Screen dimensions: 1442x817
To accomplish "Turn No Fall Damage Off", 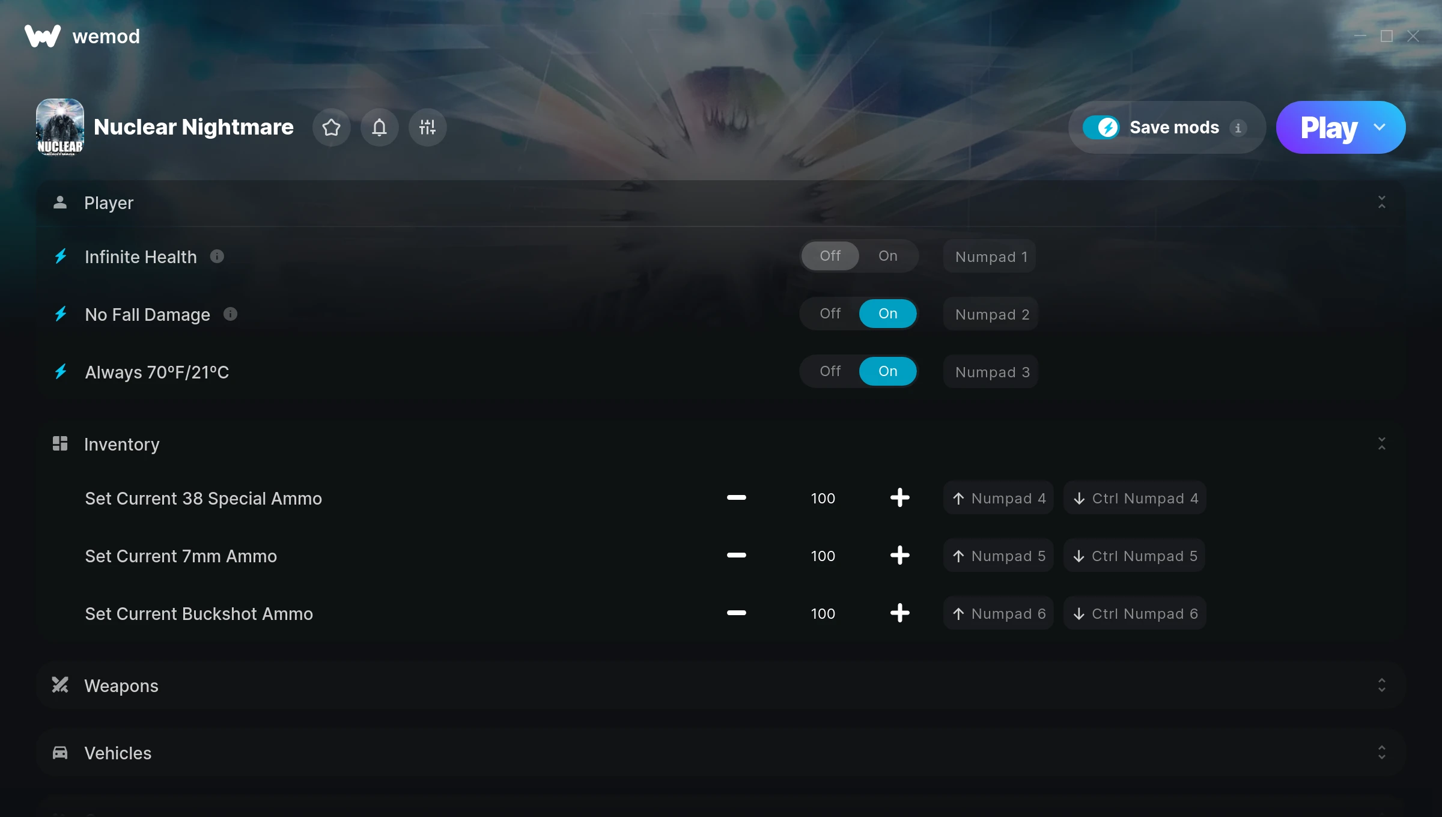I will 830,314.
